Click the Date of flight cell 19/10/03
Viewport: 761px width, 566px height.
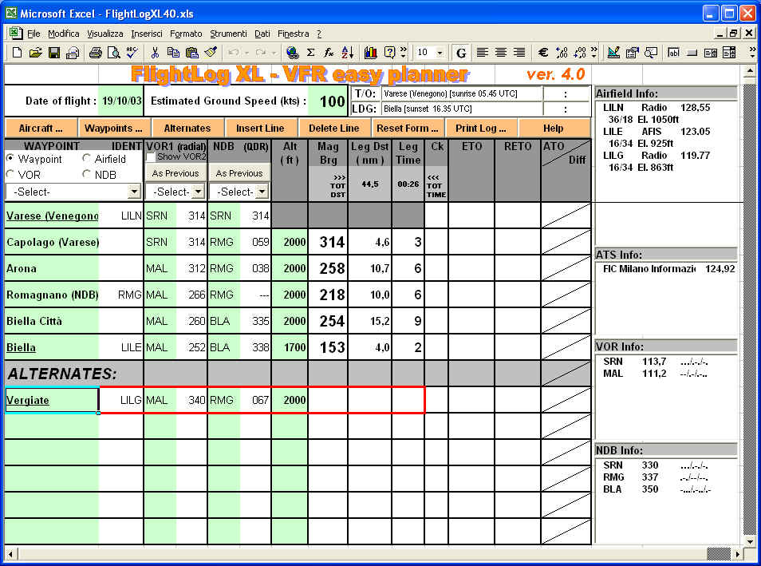tap(120, 101)
